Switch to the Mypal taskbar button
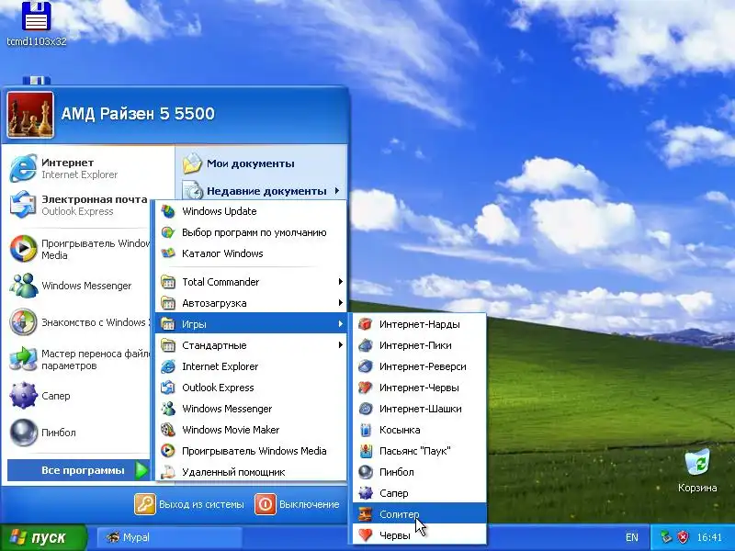Viewport: 735px width, 551px height. (x=169, y=537)
